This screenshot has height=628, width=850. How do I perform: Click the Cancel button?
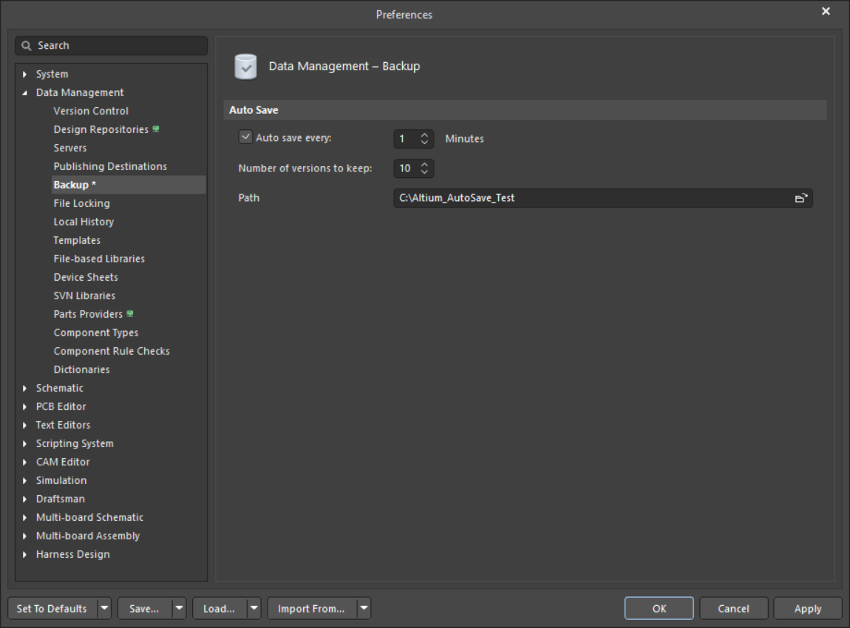pyautogui.click(x=733, y=609)
